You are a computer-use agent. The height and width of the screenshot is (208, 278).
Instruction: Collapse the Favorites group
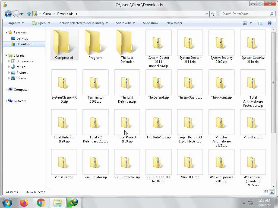tap(7, 32)
